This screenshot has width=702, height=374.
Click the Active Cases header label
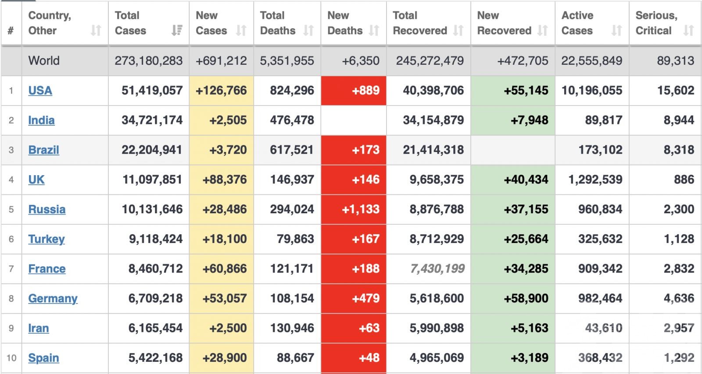coord(577,23)
